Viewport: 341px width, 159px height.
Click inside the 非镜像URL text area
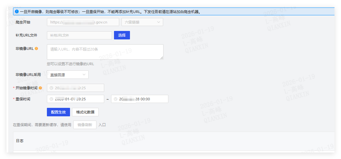click(105, 52)
